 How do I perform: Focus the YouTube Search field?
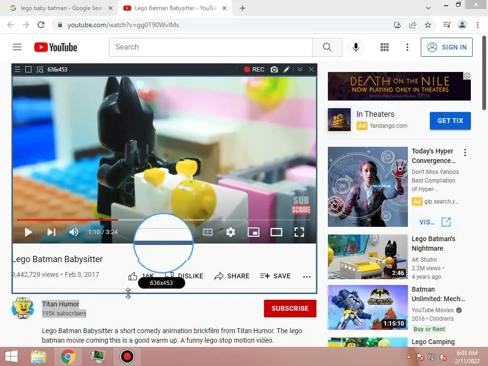point(211,47)
